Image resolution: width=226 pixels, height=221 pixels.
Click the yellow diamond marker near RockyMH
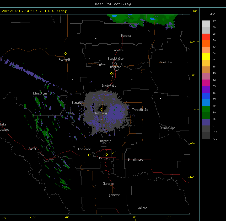point(65,54)
